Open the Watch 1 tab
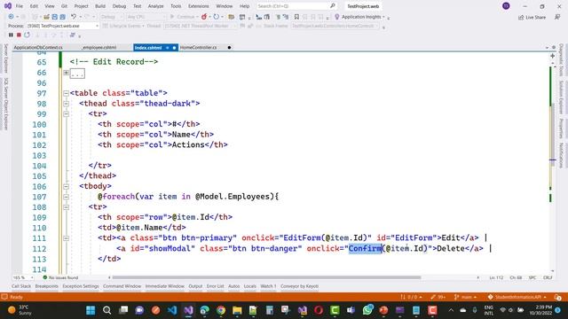568x319 pixels. [268, 286]
